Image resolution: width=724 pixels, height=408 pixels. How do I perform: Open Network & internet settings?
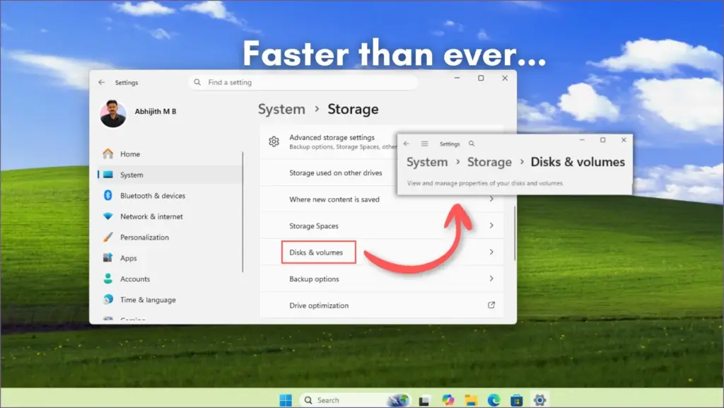coord(170,216)
